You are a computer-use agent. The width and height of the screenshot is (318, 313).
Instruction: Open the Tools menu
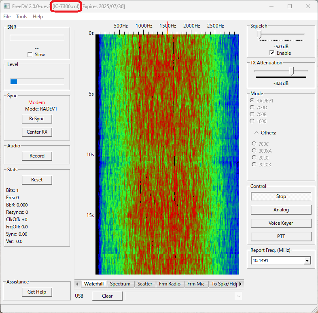click(x=22, y=17)
